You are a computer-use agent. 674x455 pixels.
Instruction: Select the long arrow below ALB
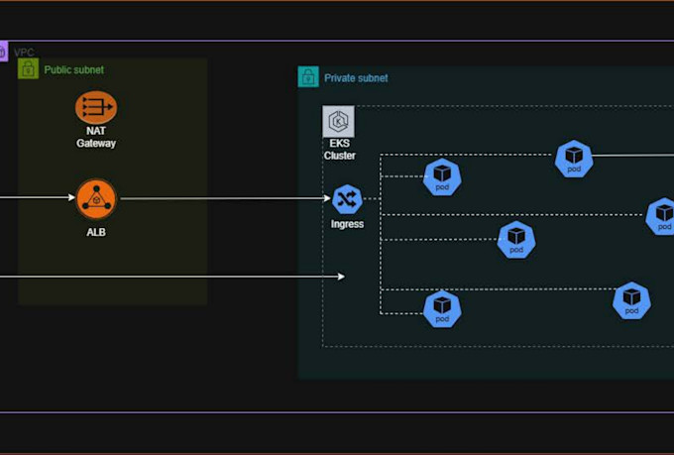click(x=171, y=277)
